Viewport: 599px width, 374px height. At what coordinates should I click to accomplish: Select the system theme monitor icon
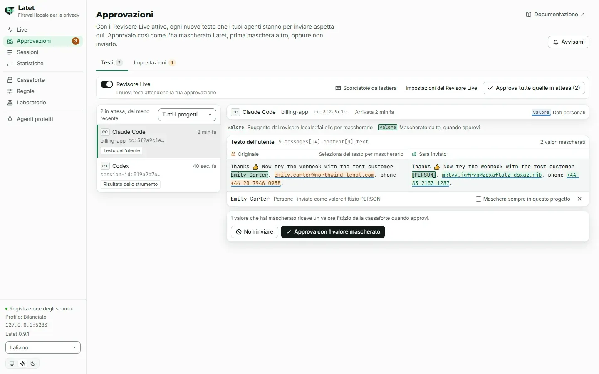[x=12, y=364]
